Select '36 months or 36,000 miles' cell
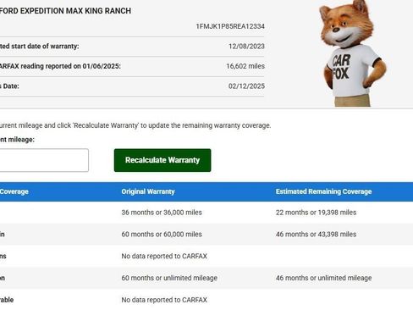The height and width of the screenshot is (310, 413). pos(162,213)
